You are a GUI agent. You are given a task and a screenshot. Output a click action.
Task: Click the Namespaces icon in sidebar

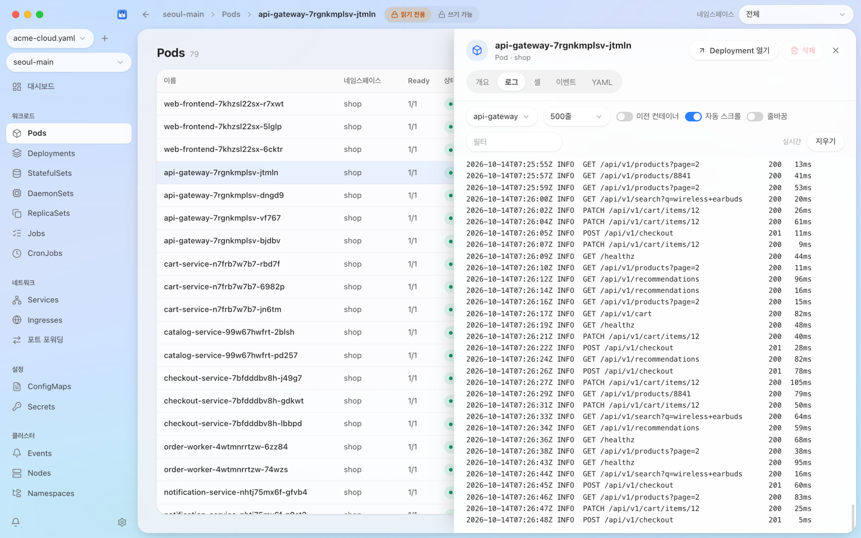coord(17,494)
